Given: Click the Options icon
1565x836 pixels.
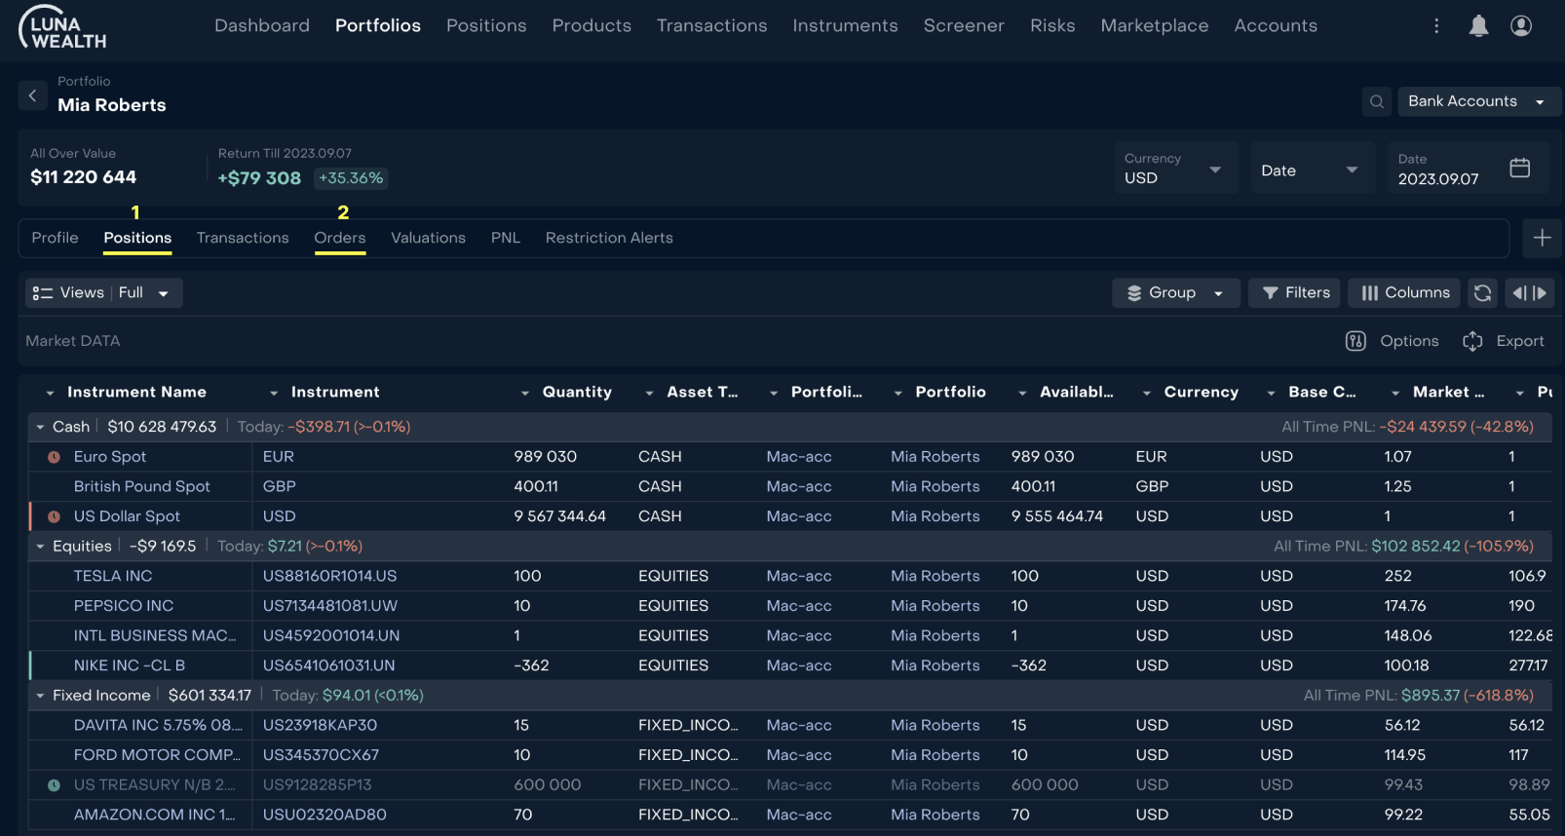Looking at the screenshot, I should [1355, 341].
